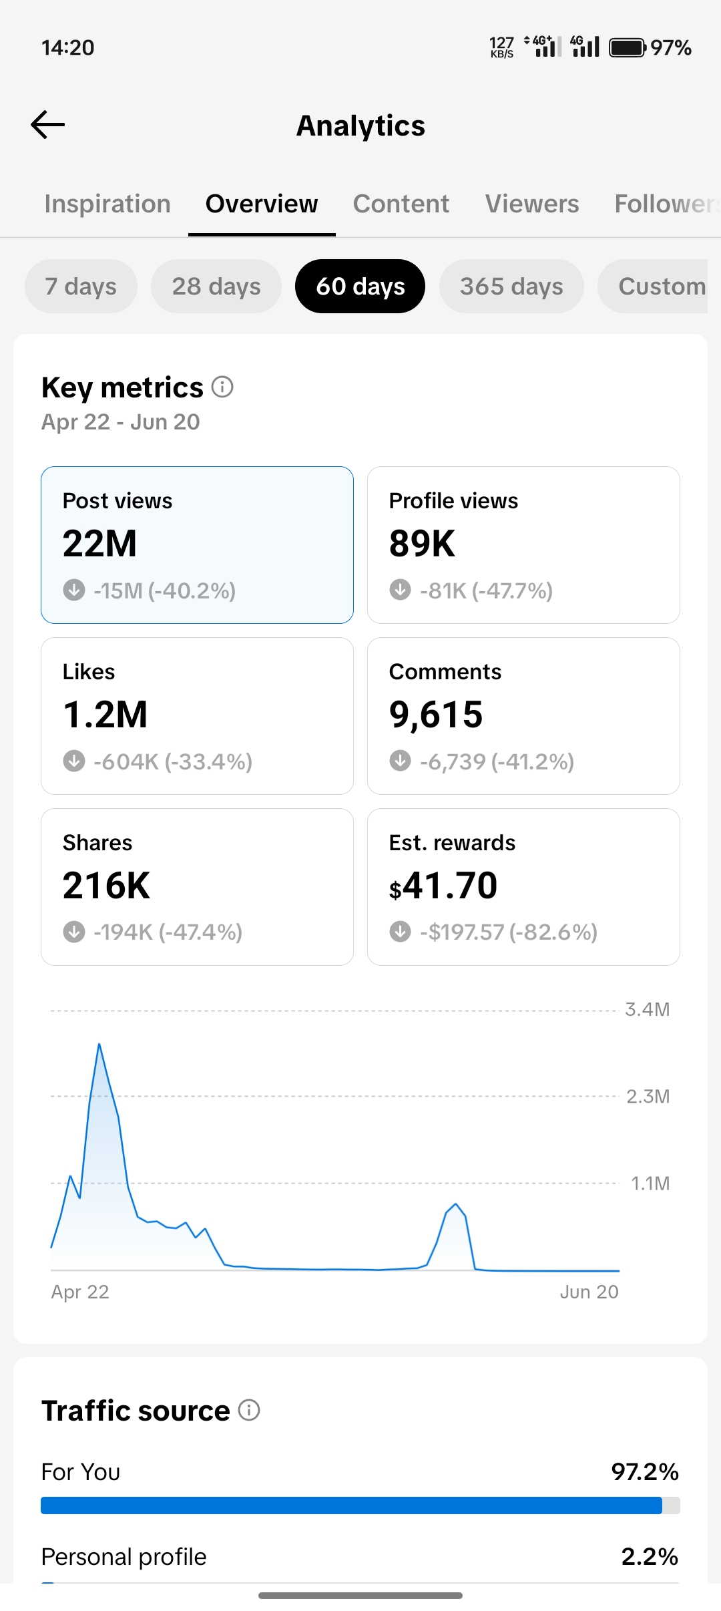Tap the peak on the views chart
This screenshot has height=1611, width=721.
(99, 1044)
